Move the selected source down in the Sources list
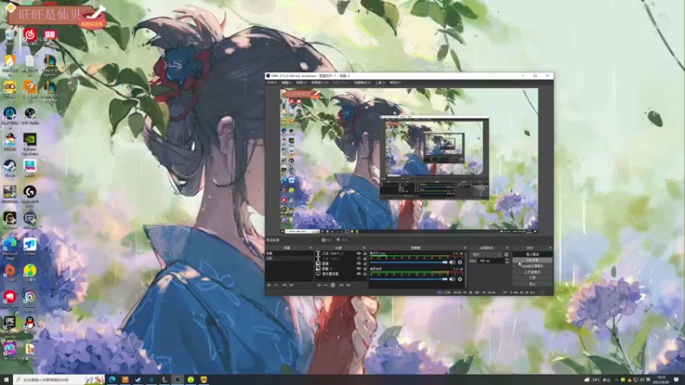 pyautogui.click(x=348, y=285)
